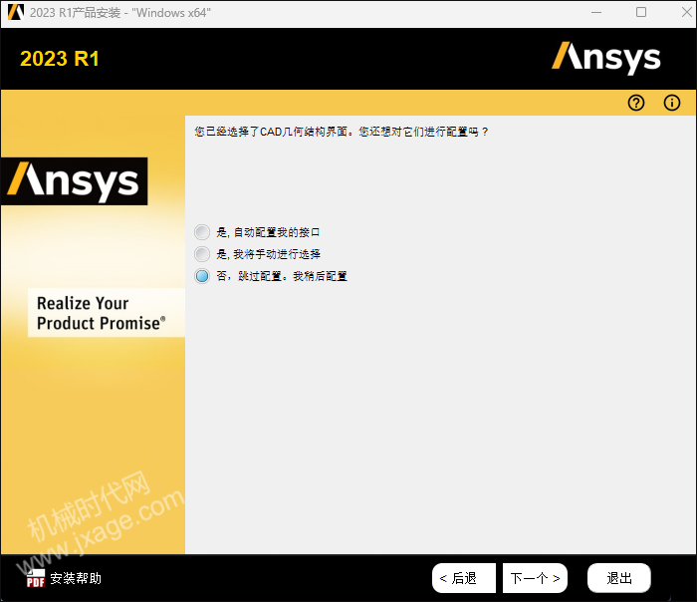Open the help question mark icon
The width and height of the screenshot is (697, 602).
(636, 103)
